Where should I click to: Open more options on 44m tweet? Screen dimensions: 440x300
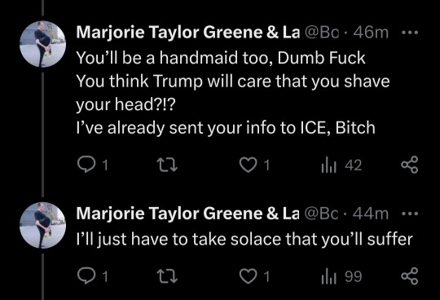coord(410,214)
